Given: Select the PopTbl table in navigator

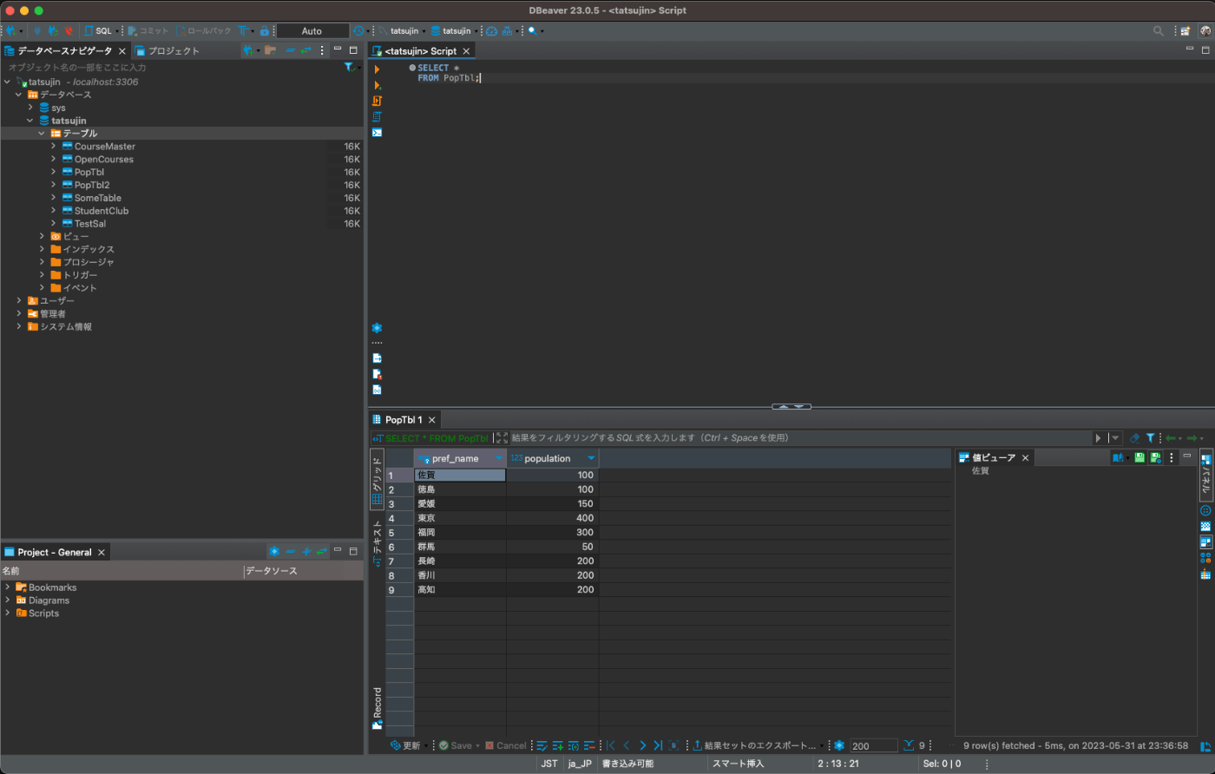Looking at the screenshot, I should pos(89,172).
